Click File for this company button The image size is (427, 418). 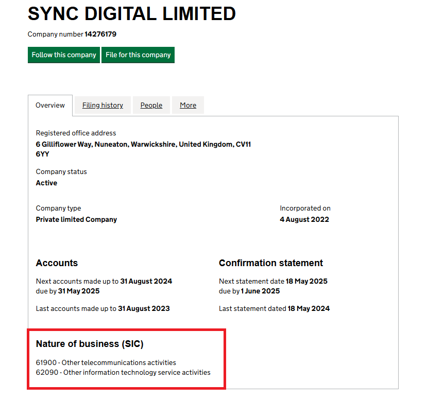coord(138,55)
